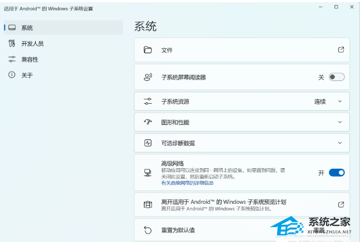The width and height of the screenshot is (360, 242).
Task: Click the preview program icon for 离开适用于 Android
Action: point(148,204)
